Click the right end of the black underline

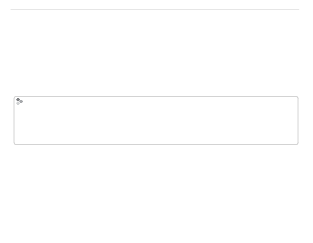(x=96, y=20)
